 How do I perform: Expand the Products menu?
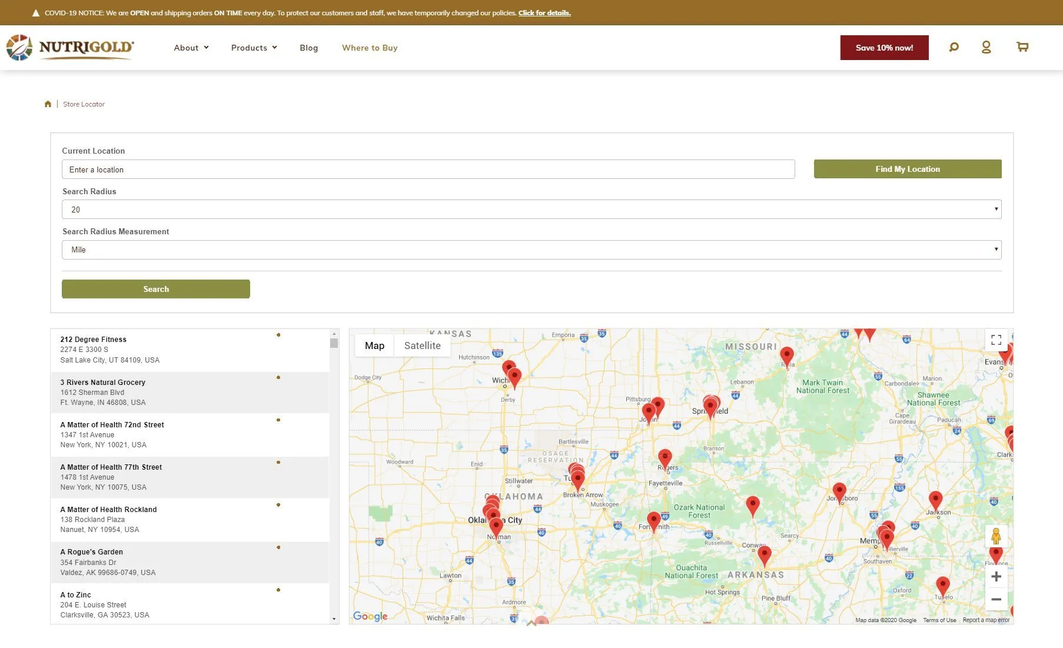click(254, 48)
